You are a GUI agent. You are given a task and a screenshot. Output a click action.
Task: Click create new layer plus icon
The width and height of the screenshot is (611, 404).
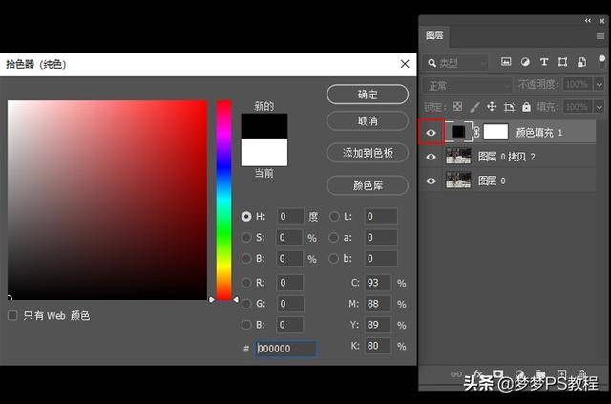click(x=561, y=373)
